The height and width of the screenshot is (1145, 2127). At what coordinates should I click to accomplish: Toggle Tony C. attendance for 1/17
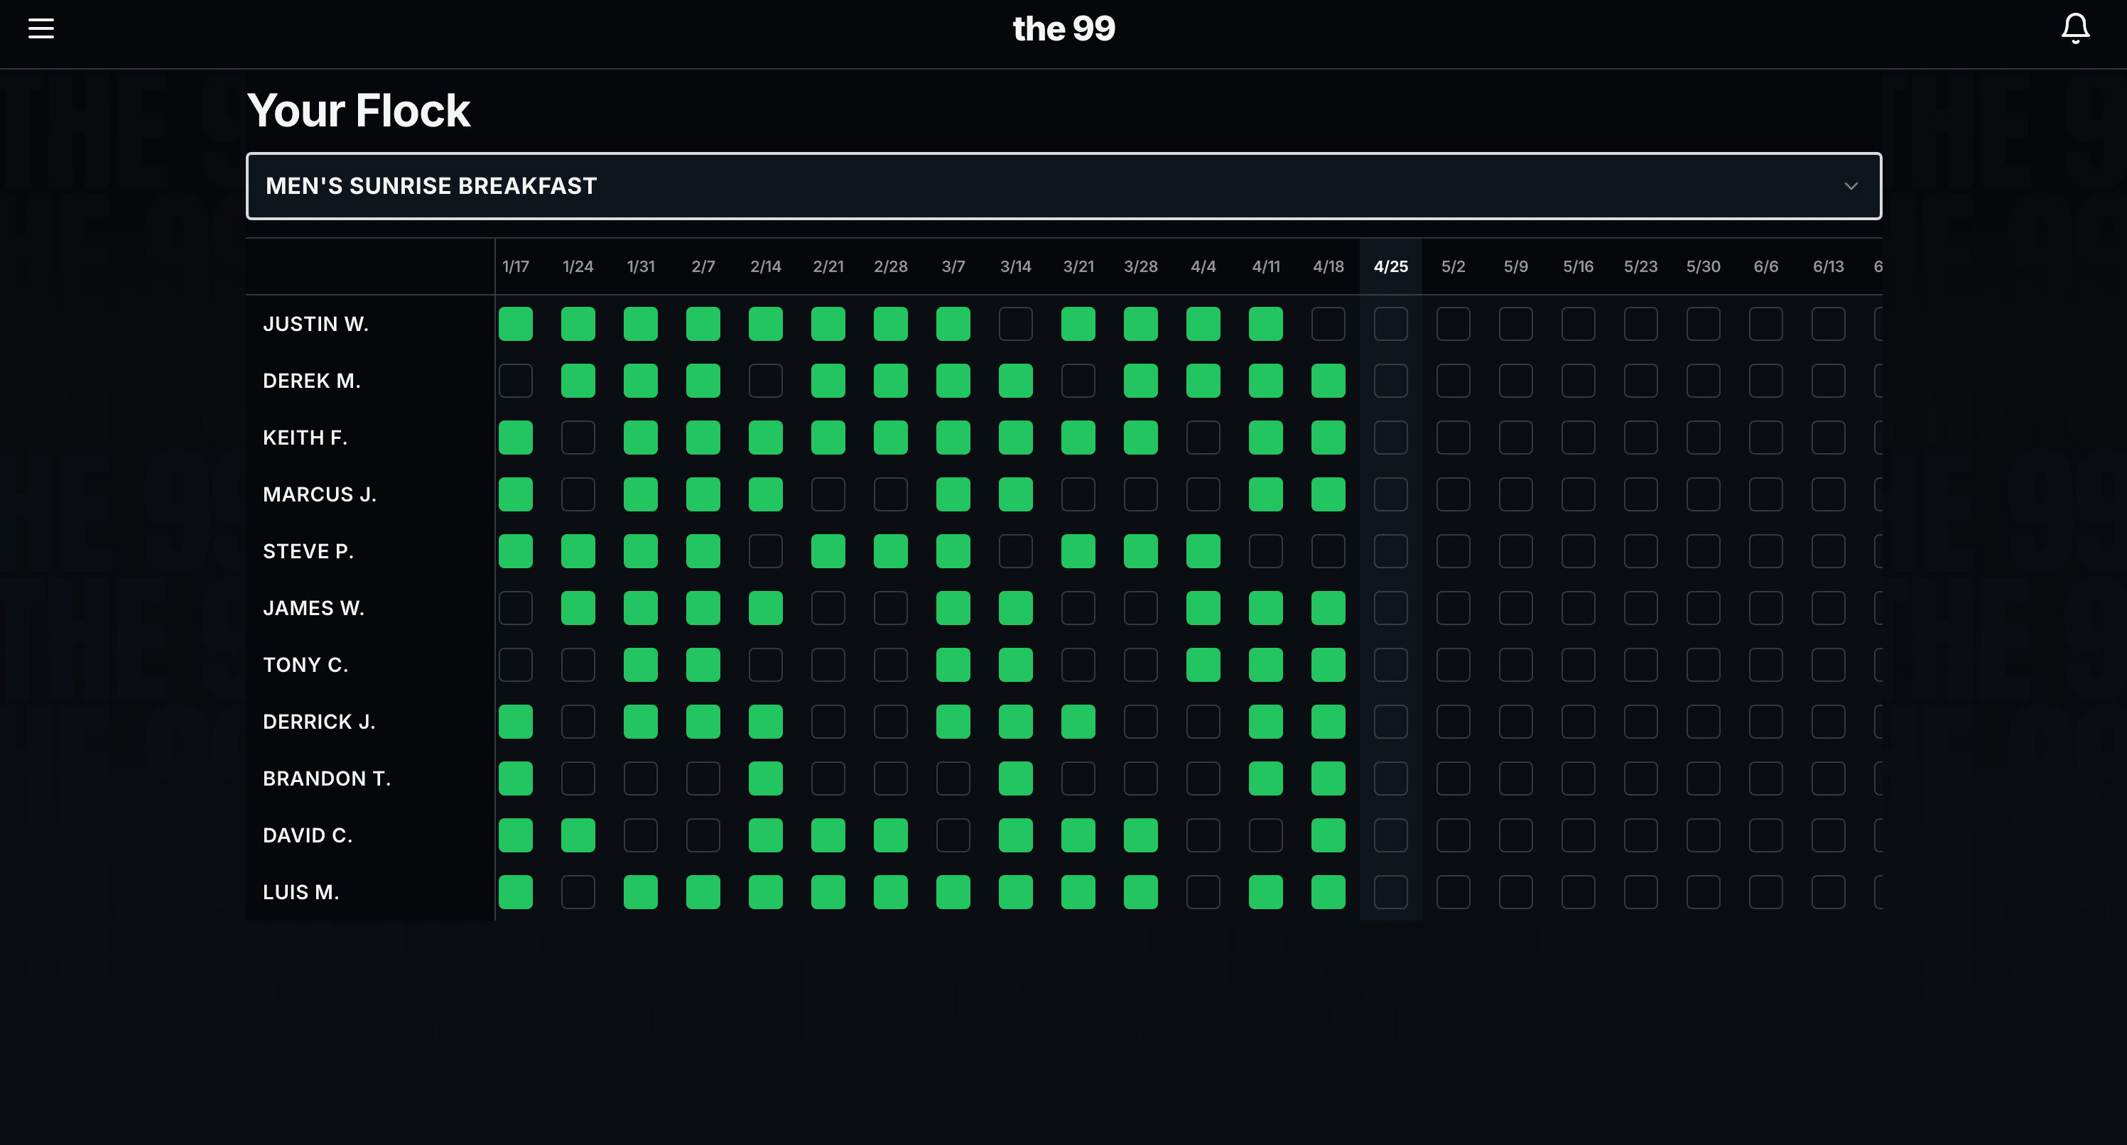coord(516,663)
